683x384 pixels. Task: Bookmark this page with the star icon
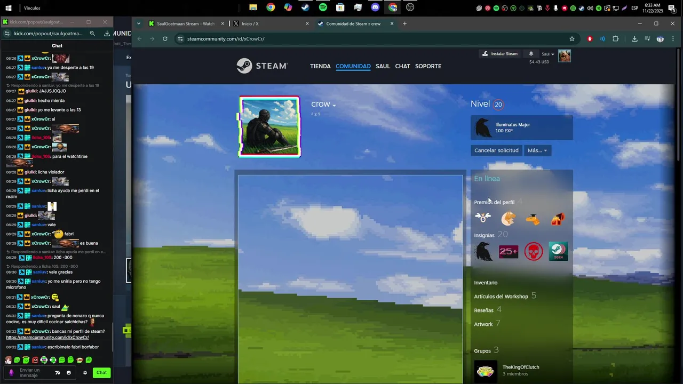coord(572,38)
